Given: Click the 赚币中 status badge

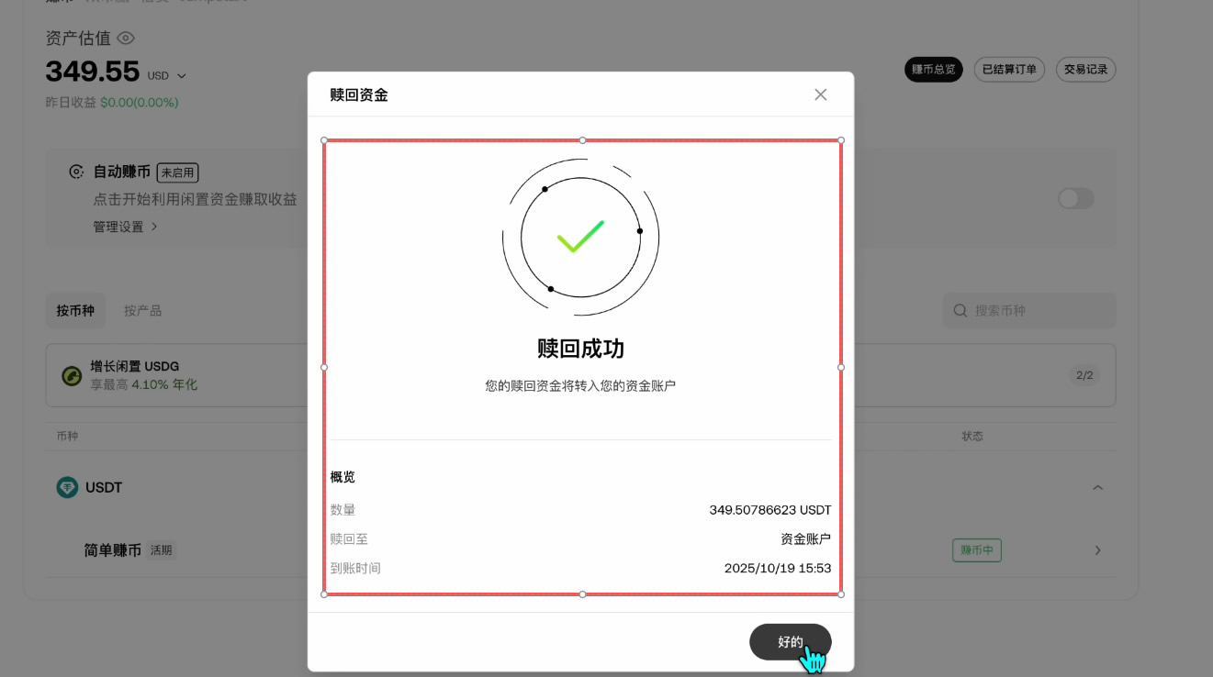Looking at the screenshot, I should pyautogui.click(x=976, y=549).
